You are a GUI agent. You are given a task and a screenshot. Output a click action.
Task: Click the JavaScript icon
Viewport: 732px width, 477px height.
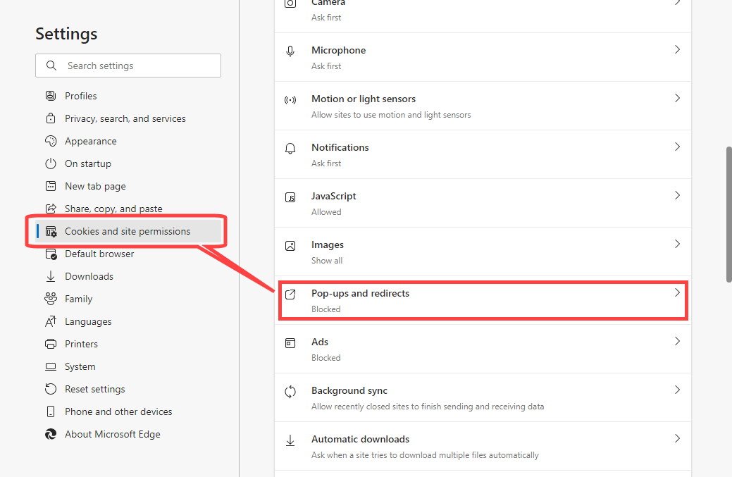[290, 197]
